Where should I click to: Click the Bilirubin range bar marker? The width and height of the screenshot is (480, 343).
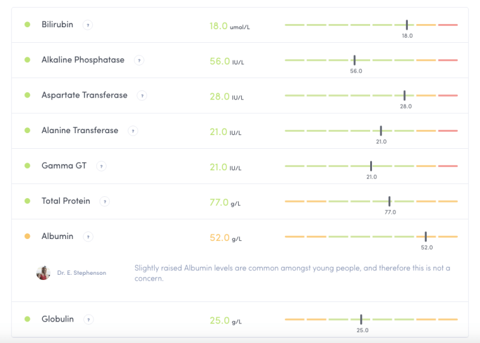(407, 25)
